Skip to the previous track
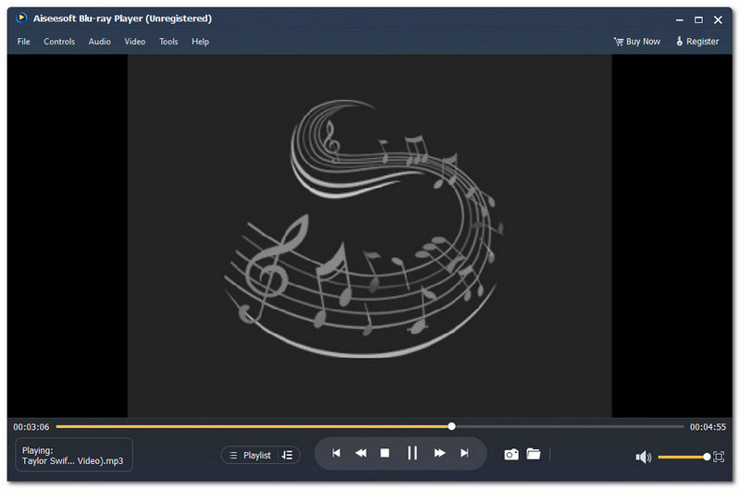This screenshot has height=489, width=740. click(x=336, y=453)
